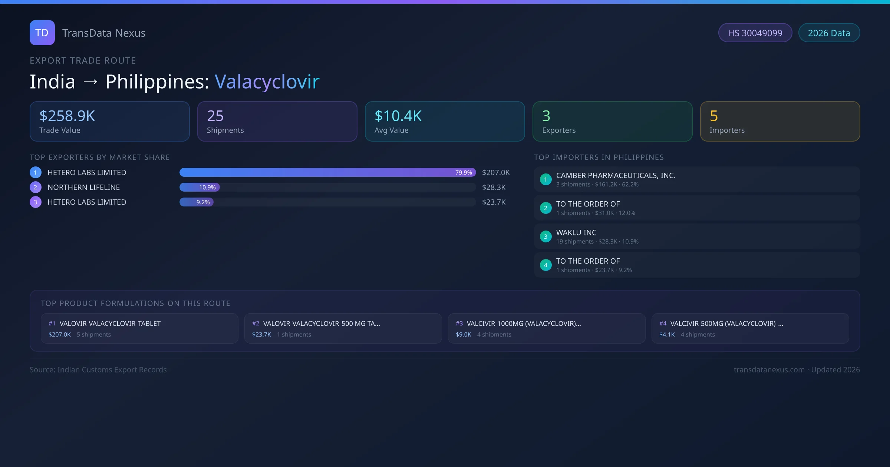Select the Waklu Inc importer row
The image size is (890, 467).
point(696,236)
